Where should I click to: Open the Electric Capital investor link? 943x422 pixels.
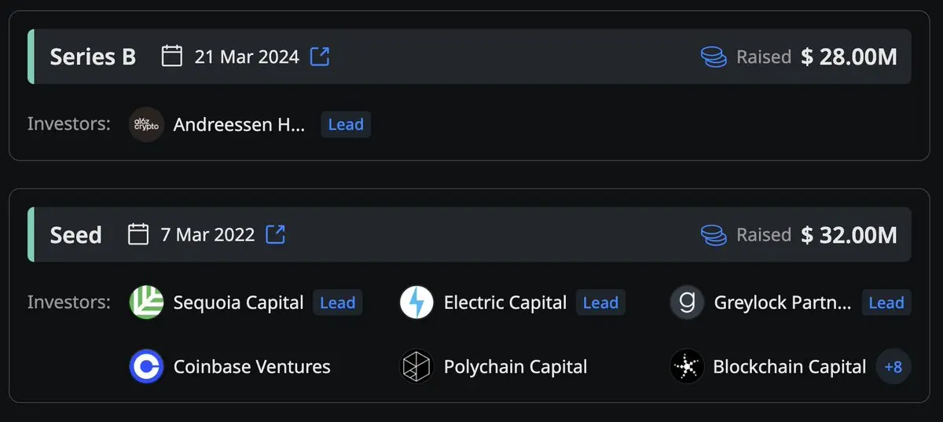click(x=505, y=303)
